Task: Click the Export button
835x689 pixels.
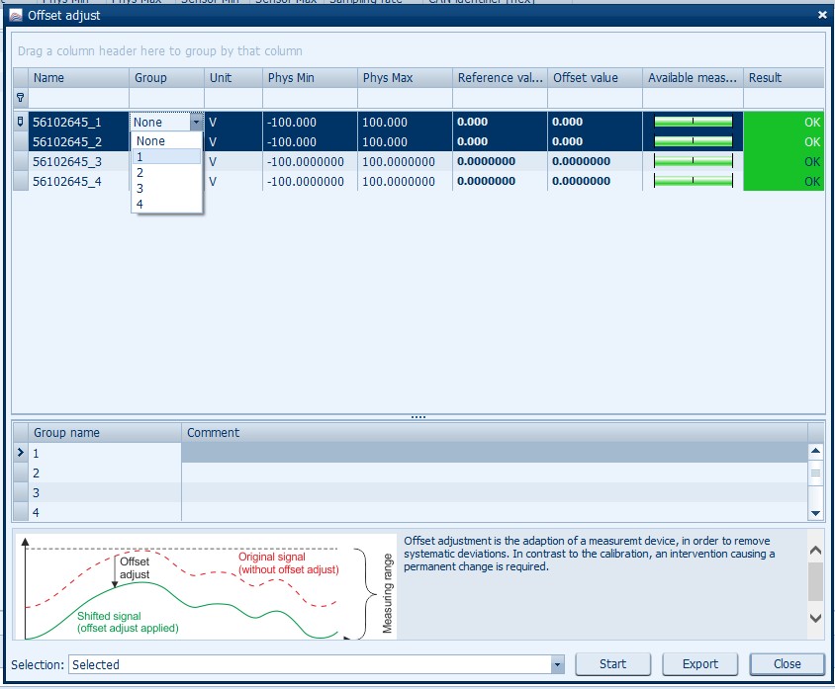Action: [x=699, y=664]
